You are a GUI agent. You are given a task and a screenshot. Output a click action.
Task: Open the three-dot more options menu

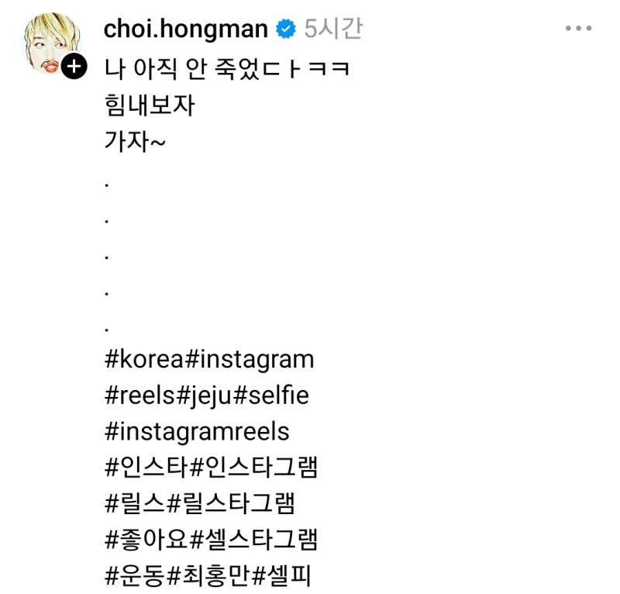[x=578, y=29]
